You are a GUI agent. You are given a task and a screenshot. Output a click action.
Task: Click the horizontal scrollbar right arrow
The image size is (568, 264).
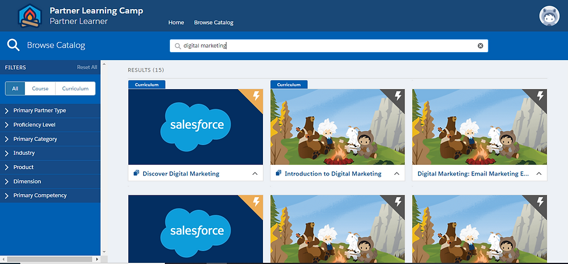97,259
